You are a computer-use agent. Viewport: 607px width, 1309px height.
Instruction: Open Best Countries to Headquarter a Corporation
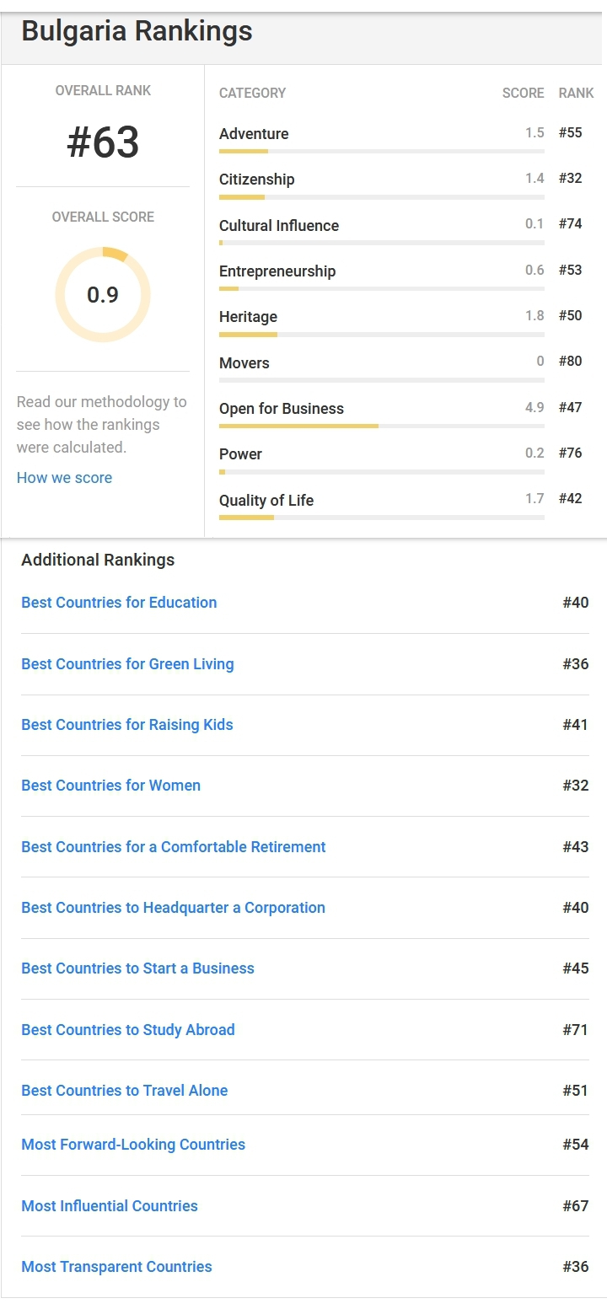173,908
